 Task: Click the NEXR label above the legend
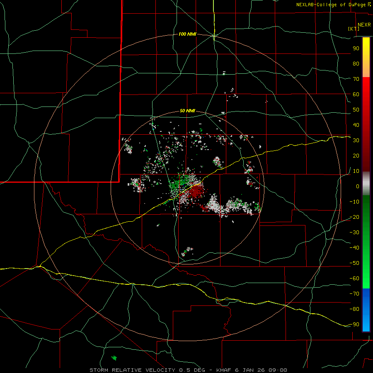[364, 25]
